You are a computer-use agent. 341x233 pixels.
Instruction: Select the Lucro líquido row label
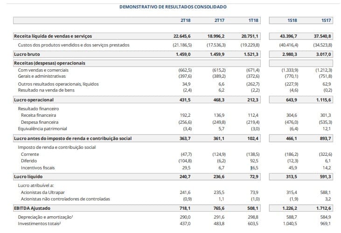28,177
